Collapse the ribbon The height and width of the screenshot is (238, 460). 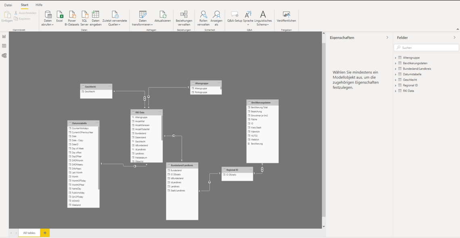[x=458, y=29]
